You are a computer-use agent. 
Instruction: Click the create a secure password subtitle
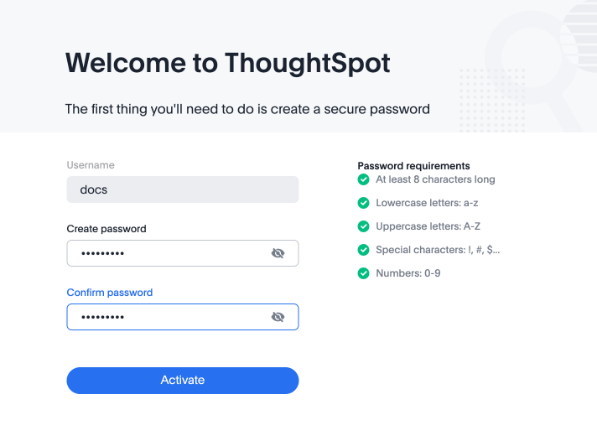[247, 109]
